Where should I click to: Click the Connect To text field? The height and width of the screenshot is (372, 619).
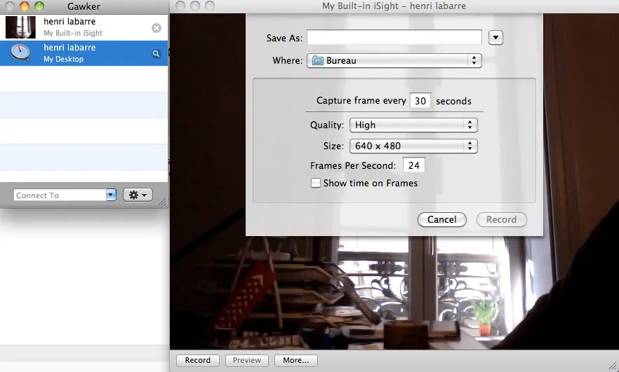point(60,195)
